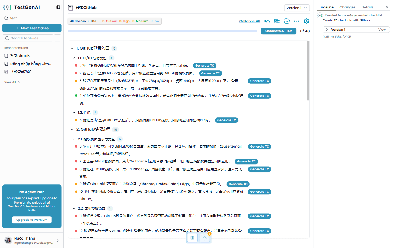Image resolution: width=396 pixels, height=248 pixels.
Task: Open 登录GitHub in the Recent features list
Action: [x=17, y=56]
